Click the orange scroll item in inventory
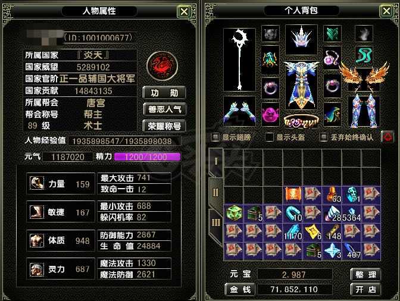 coord(293,195)
